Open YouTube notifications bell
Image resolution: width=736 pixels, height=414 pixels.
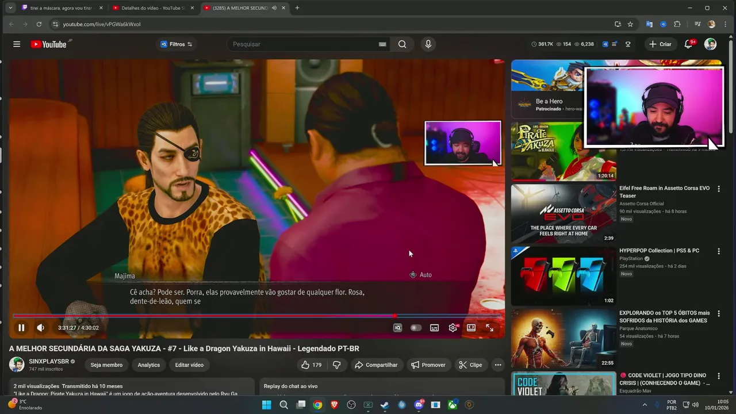pyautogui.click(x=688, y=44)
